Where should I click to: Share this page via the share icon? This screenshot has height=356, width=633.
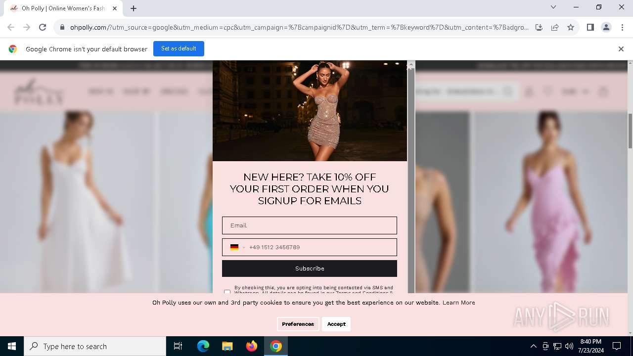click(x=555, y=27)
